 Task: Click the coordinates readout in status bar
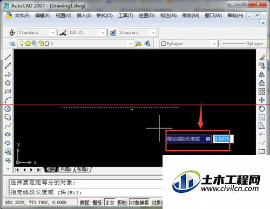click(36, 203)
